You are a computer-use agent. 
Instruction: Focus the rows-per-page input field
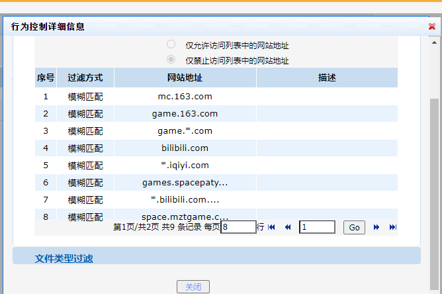point(238,227)
